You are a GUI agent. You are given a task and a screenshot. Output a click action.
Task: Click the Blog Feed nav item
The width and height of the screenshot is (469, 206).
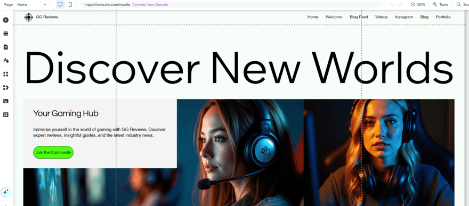[x=359, y=17]
